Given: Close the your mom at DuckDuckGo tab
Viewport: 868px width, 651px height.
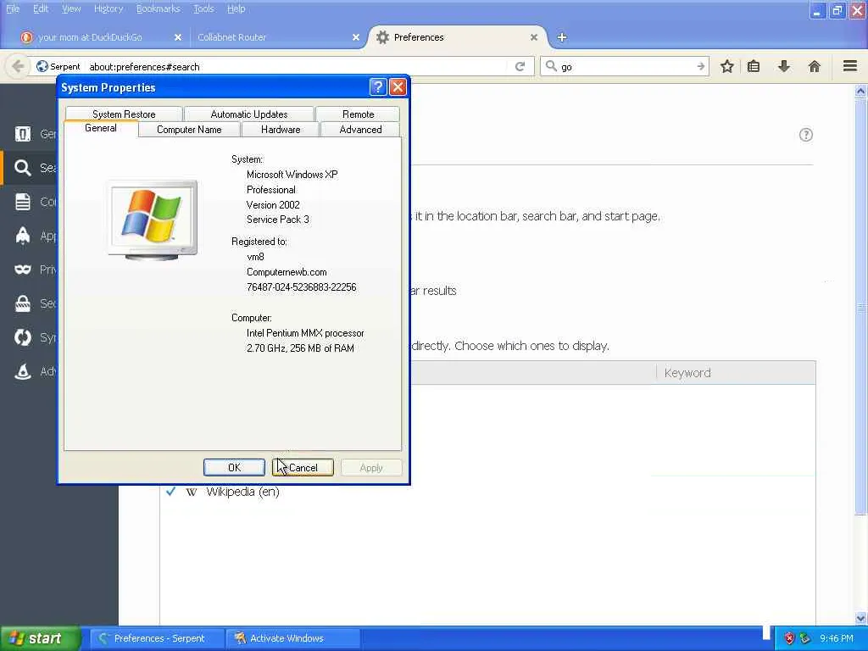Looking at the screenshot, I should point(178,37).
